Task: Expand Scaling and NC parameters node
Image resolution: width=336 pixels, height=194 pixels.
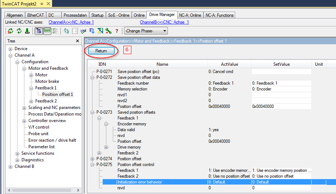Action: (x=24, y=108)
